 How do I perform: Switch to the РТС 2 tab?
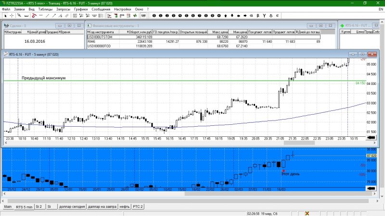(138, 206)
